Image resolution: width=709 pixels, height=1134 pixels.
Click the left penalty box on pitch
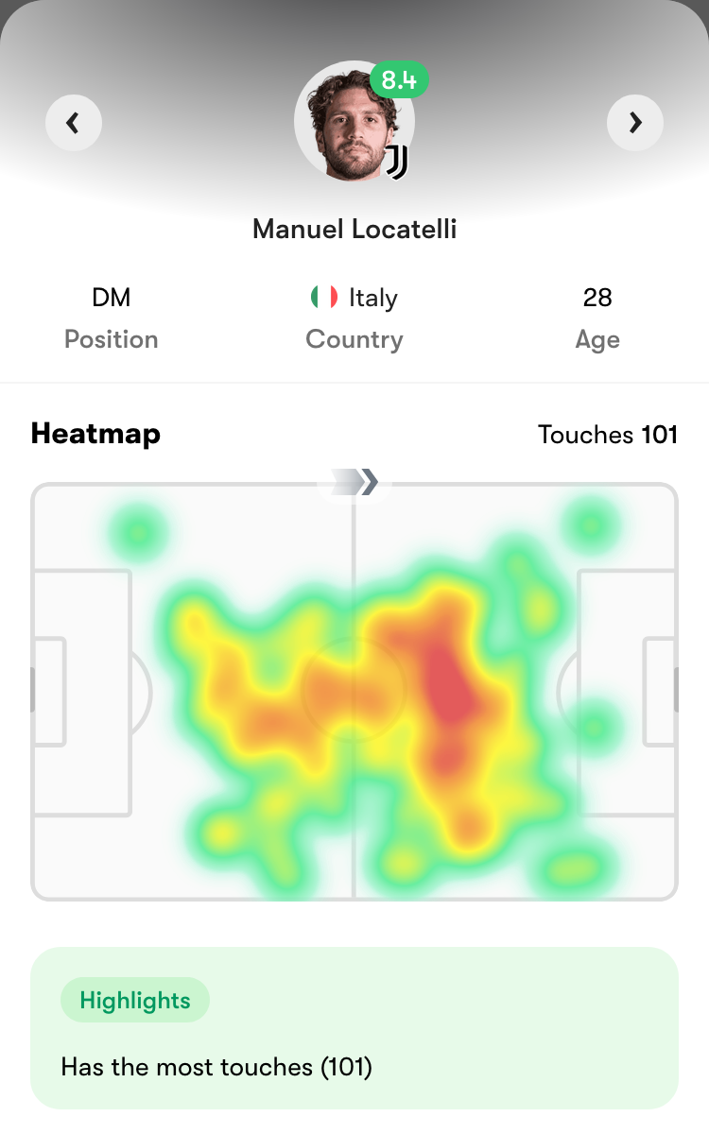[82, 692]
